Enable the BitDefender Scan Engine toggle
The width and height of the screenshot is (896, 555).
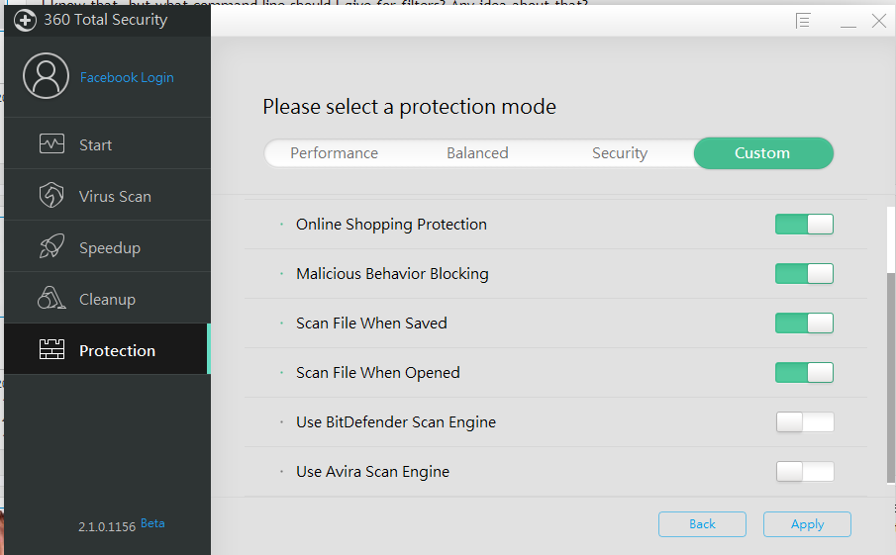coord(804,422)
